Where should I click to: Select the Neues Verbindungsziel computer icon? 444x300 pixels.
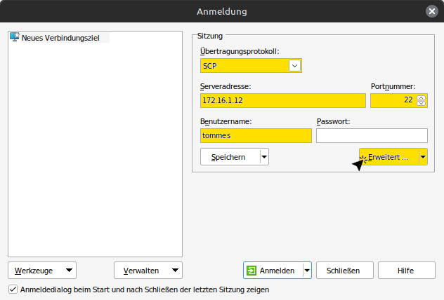coord(14,38)
